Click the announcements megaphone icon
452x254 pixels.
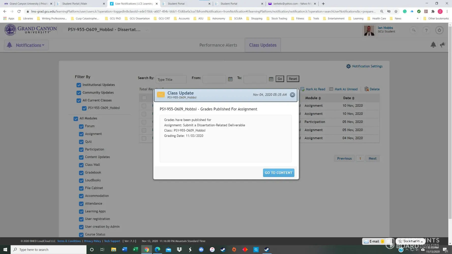pyautogui.click(x=443, y=45)
